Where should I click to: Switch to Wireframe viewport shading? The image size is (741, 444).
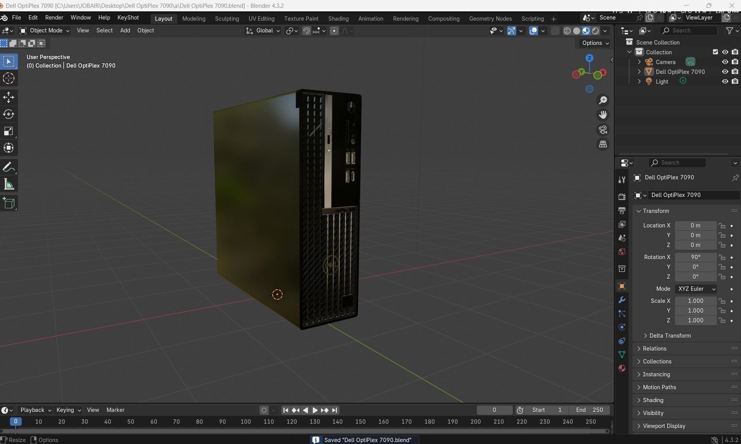click(567, 30)
